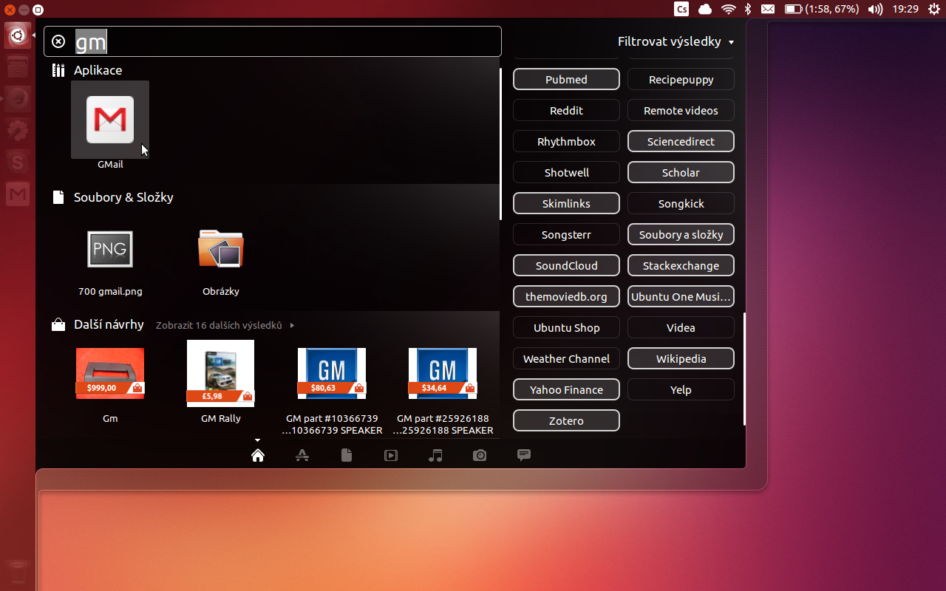Toggle the Stackexchange filter
The width and height of the screenshot is (946, 591).
pyautogui.click(x=681, y=265)
